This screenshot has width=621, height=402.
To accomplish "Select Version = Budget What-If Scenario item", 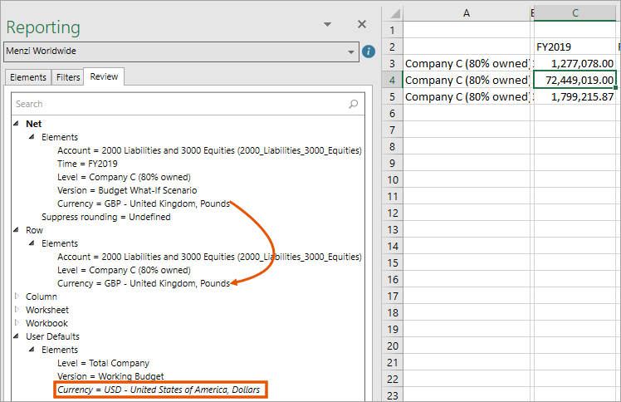I will point(127,190).
